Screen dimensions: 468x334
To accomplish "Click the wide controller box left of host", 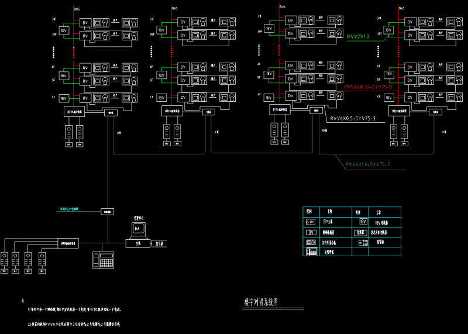I will [x=68, y=243].
